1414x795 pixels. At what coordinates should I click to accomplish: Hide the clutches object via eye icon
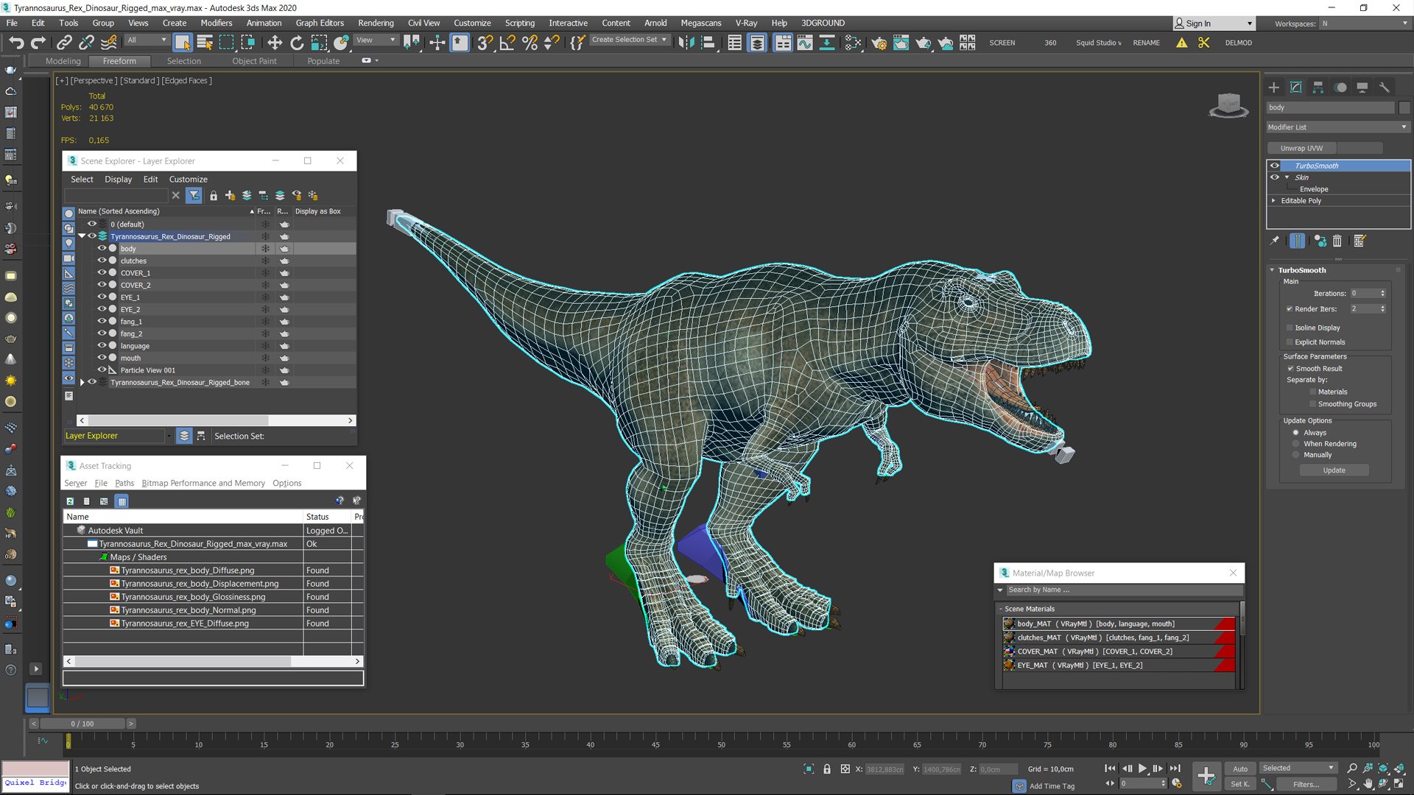(x=102, y=261)
